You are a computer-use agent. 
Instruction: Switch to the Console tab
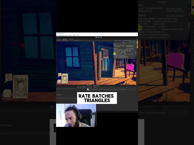[x=89, y=85]
